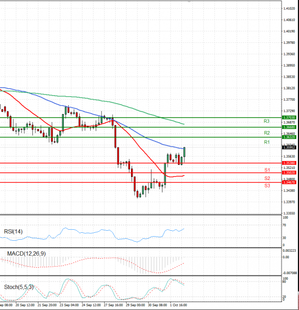Select the 21 Sep 20:00 time label
Screen dimensions: 299x310
coord(47,305)
